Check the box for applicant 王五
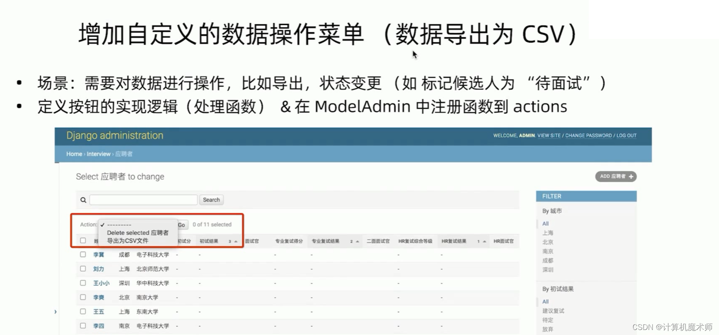The height and width of the screenshot is (335, 719). pos(83,311)
